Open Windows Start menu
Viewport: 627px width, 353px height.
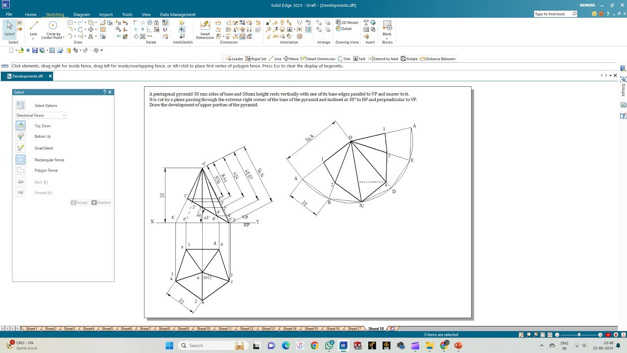[169, 346]
